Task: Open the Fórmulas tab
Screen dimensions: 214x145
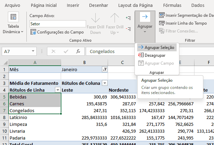Action: tap(172, 5)
